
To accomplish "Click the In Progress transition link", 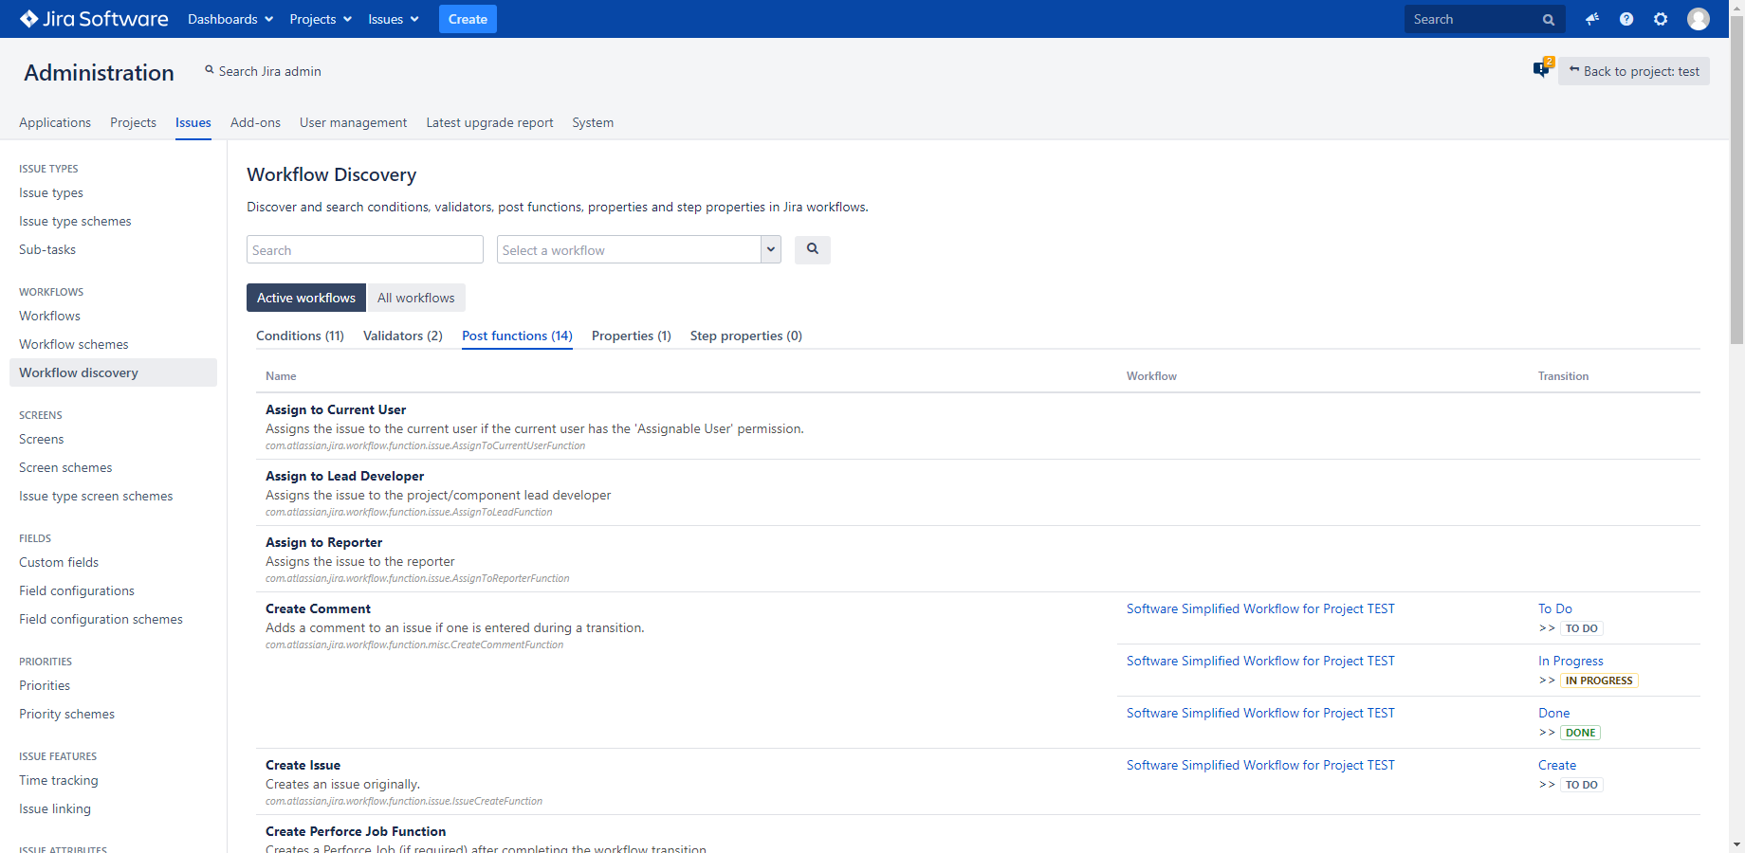I will click(x=1570, y=661).
